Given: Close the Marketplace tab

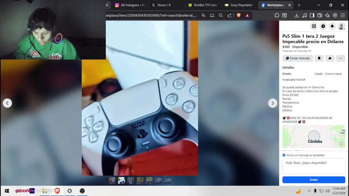Looking at the screenshot, I should 290,5.
